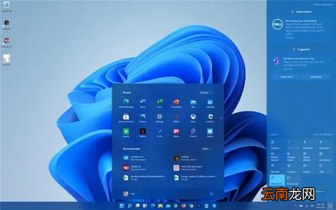Open the News pinned app
Image resolution: width=336 pixels, height=210 pixels.
coord(176,133)
